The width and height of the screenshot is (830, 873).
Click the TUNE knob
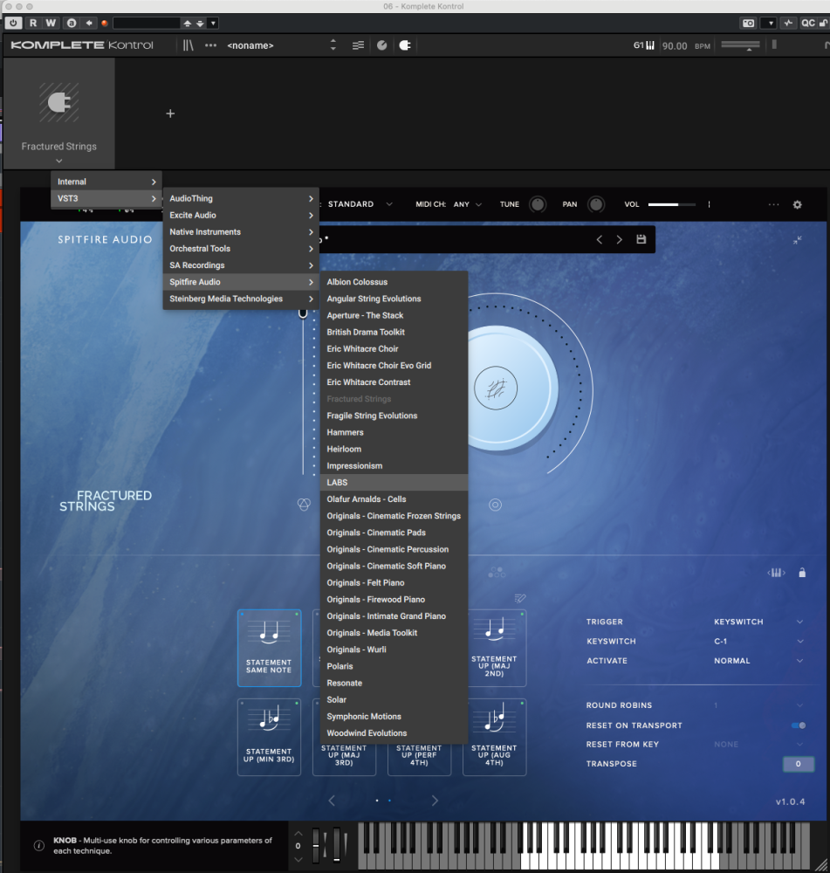[538, 204]
